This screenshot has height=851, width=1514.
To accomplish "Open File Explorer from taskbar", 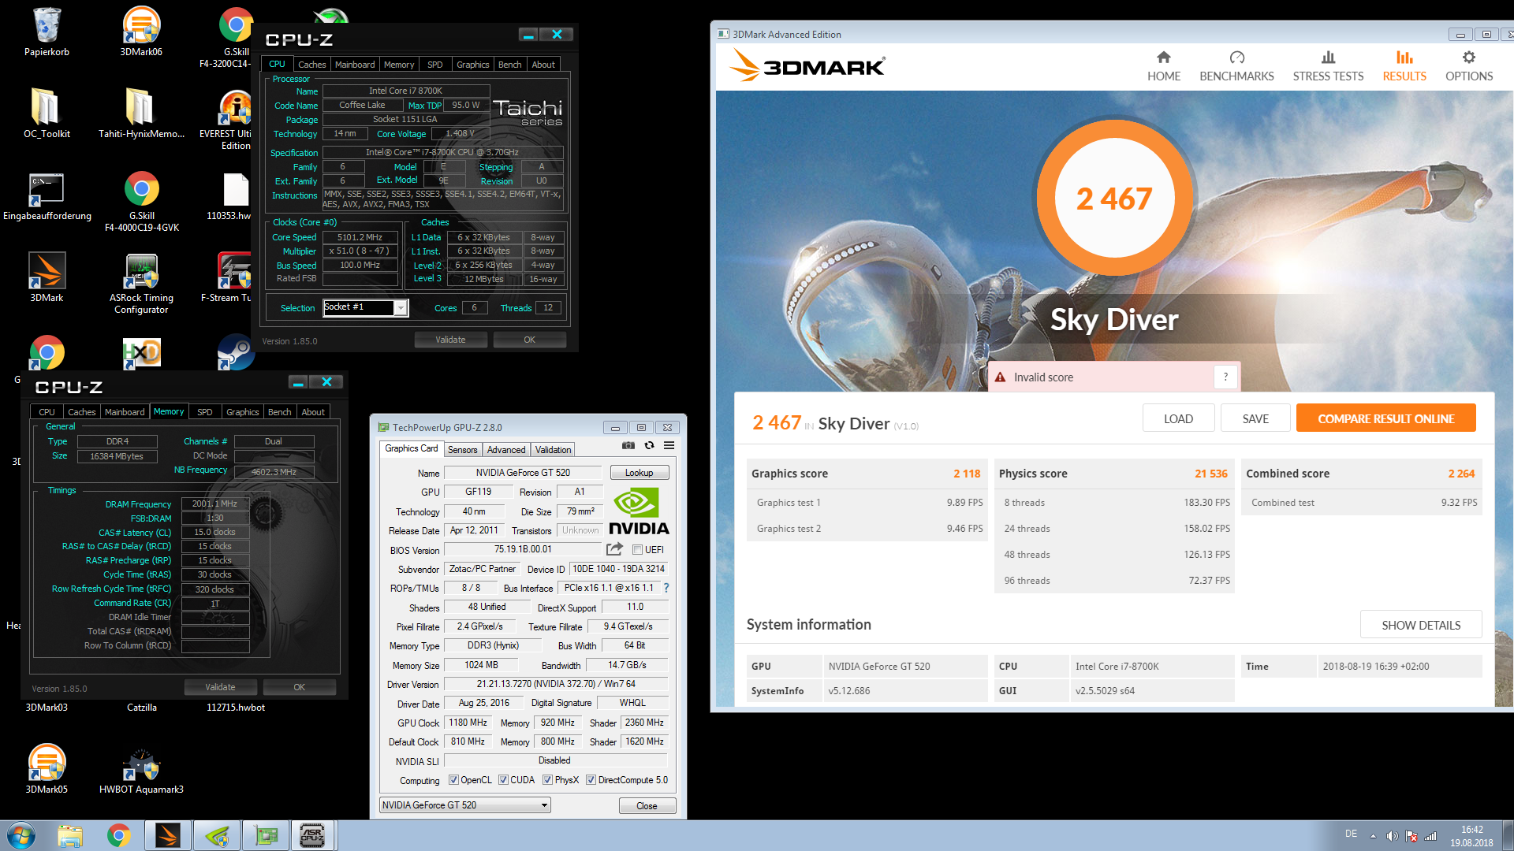I will coord(70,835).
